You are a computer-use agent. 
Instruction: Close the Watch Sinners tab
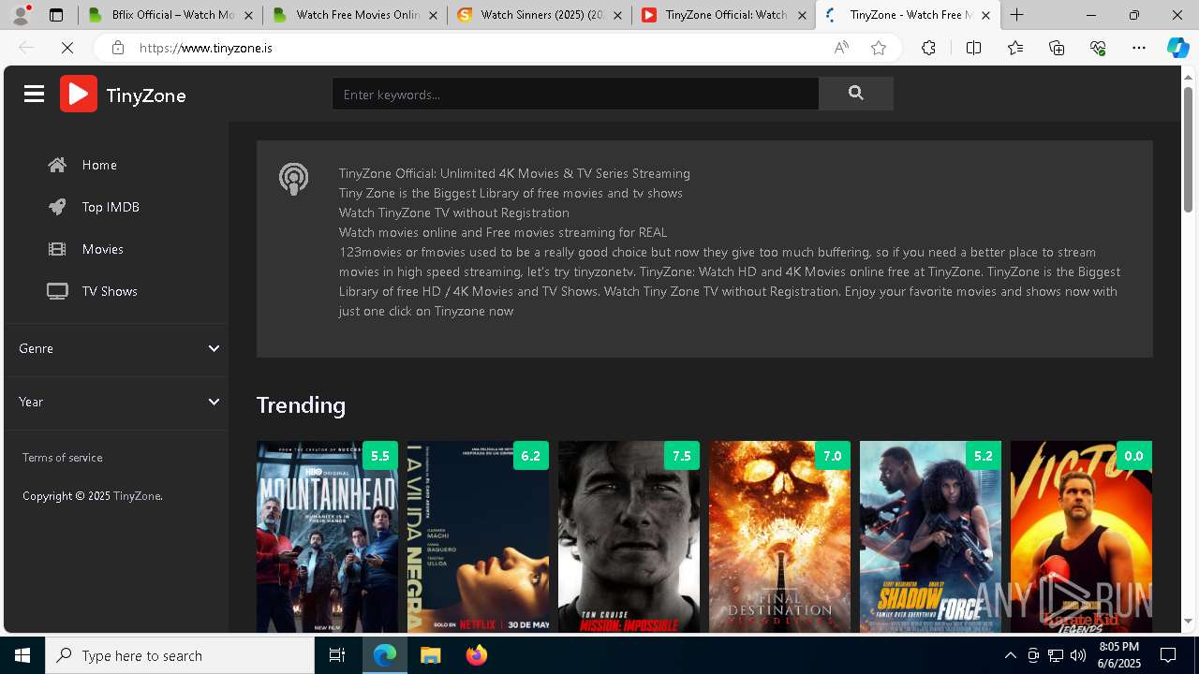pos(617,15)
